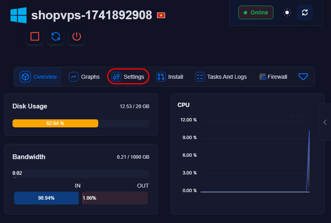Expand the collapsed right side panel arrow
This screenshot has height=223, width=331.
[x=325, y=122]
